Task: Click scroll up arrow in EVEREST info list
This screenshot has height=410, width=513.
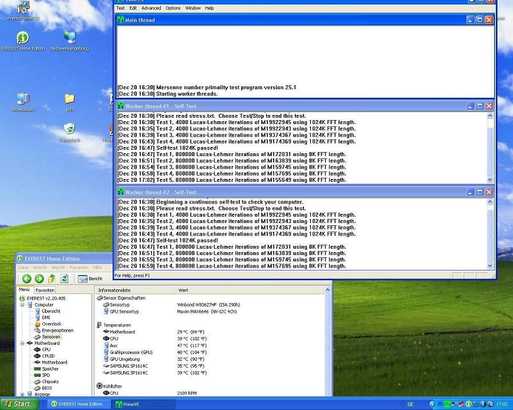Action: click(x=327, y=290)
